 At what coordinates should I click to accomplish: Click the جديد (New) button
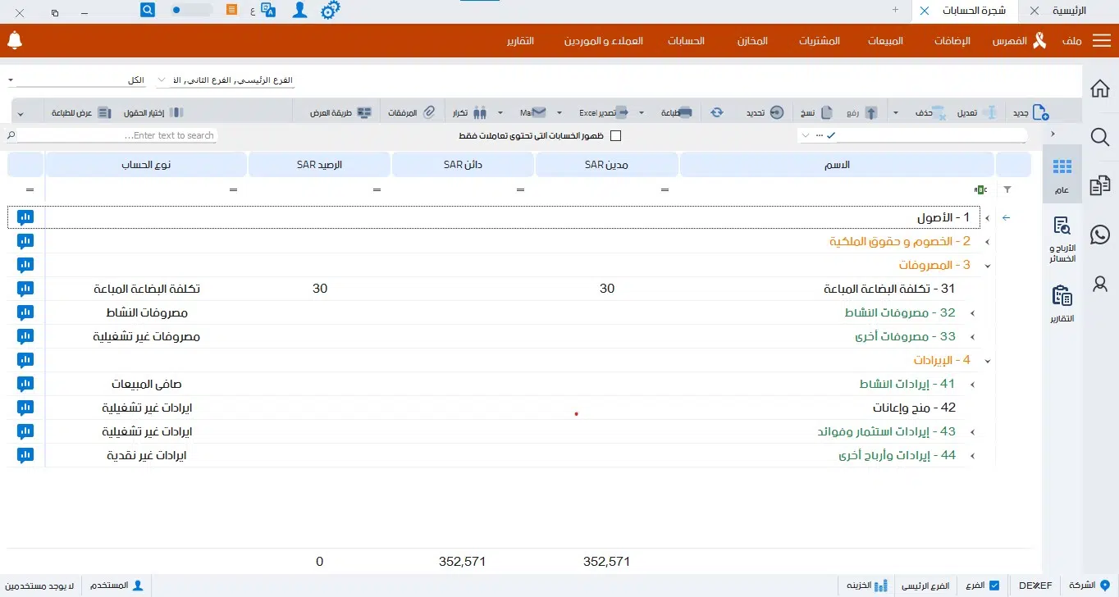pyautogui.click(x=1030, y=112)
